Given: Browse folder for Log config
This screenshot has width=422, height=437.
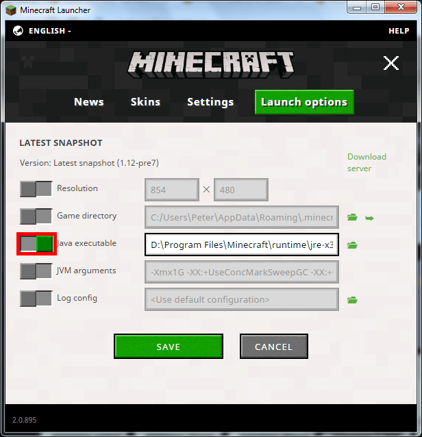Looking at the screenshot, I should [x=352, y=300].
